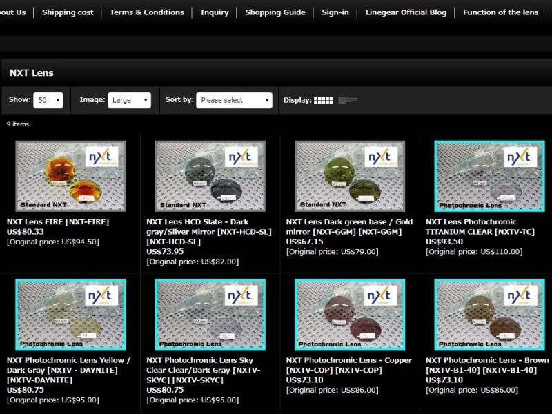Select Photochromic Lens Brown product image
The width and height of the screenshot is (552, 414).
pos(489,314)
